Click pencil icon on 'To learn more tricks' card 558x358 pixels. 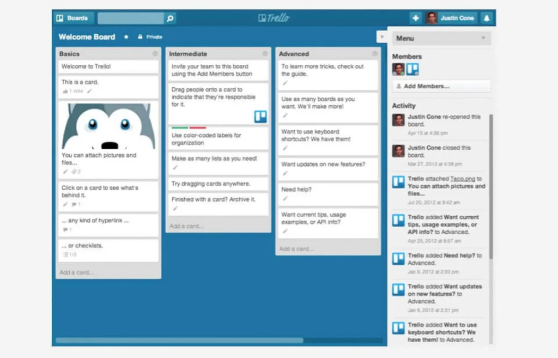point(285,83)
